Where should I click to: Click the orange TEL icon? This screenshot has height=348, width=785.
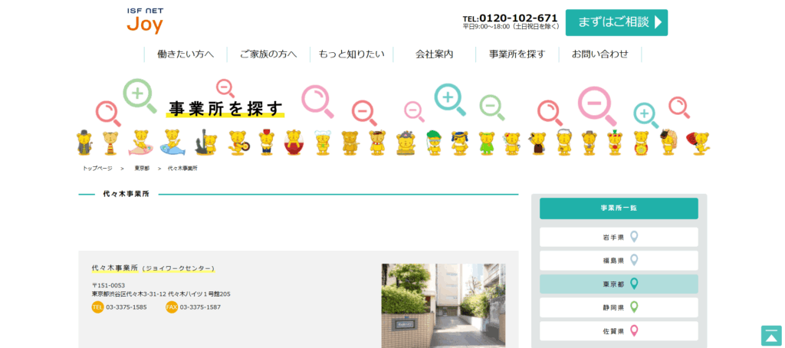point(97,307)
